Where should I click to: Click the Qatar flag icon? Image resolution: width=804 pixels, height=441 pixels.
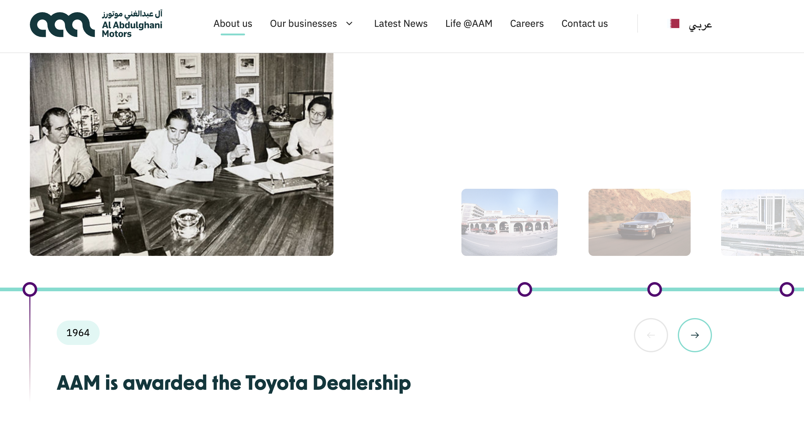674,23
